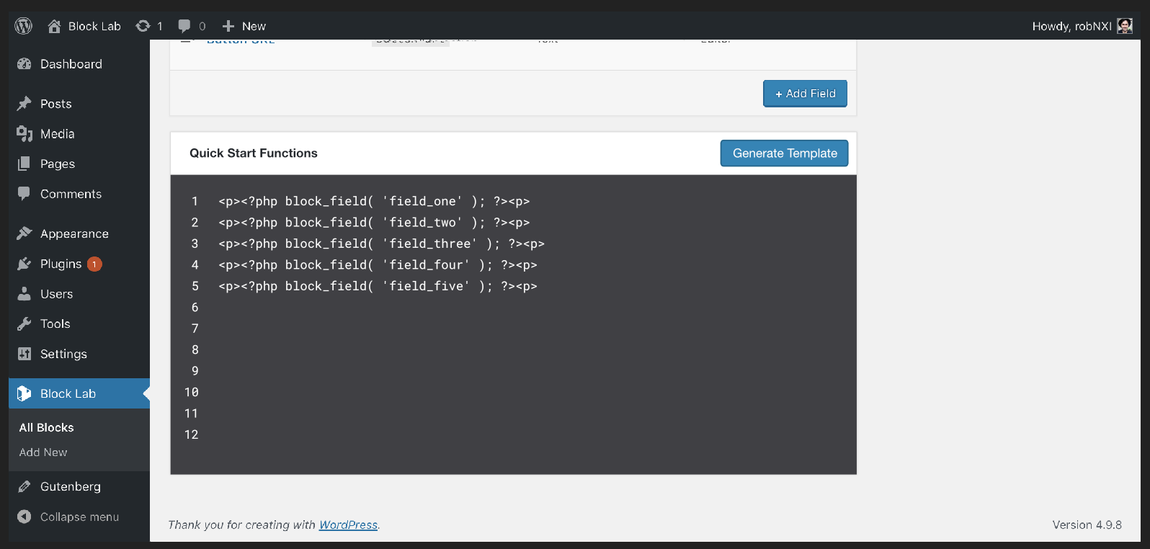
Task: Click the Plugins icon with the red badge
Action: [x=24, y=264]
